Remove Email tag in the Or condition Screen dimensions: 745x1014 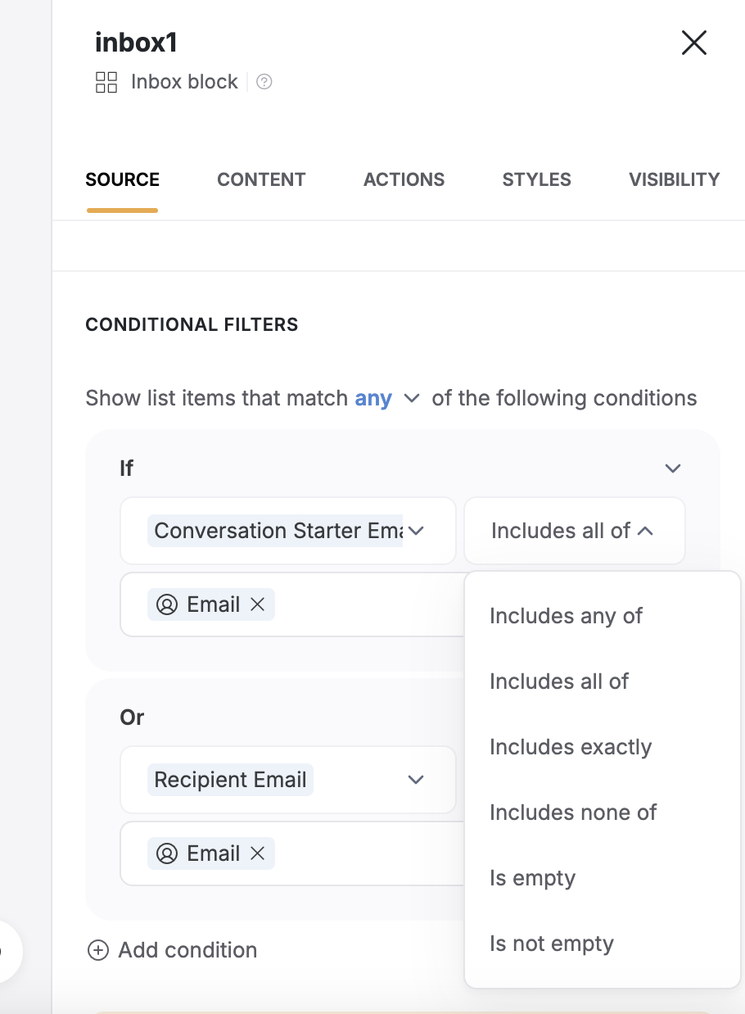pos(257,853)
